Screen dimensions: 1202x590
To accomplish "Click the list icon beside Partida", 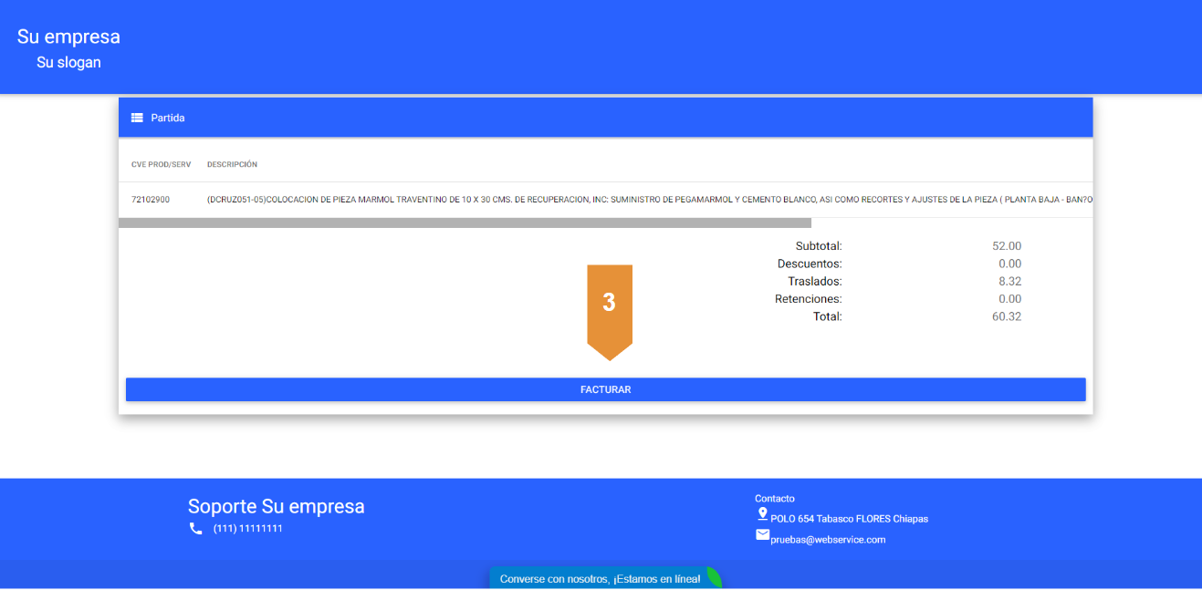I will [x=137, y=118].
